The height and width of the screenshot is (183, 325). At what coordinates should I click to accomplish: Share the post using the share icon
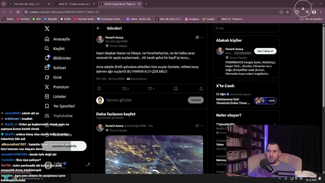(201, 88)
